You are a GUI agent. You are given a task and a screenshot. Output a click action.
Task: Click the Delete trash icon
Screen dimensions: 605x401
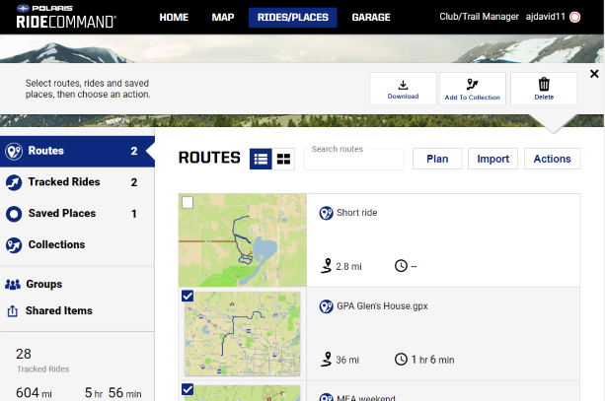pyautogui.click(x=543, y=88)
